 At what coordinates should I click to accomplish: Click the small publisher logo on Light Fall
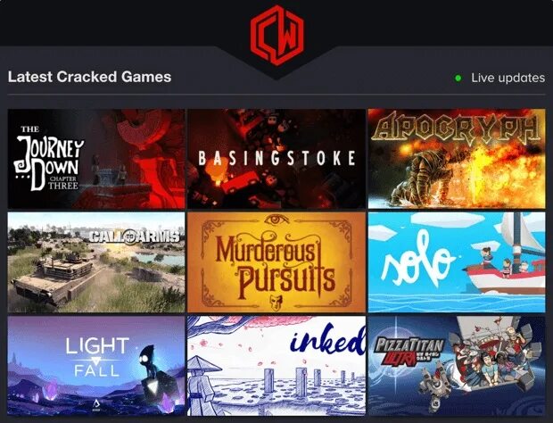pyautogui.click(x=97, y=403)
